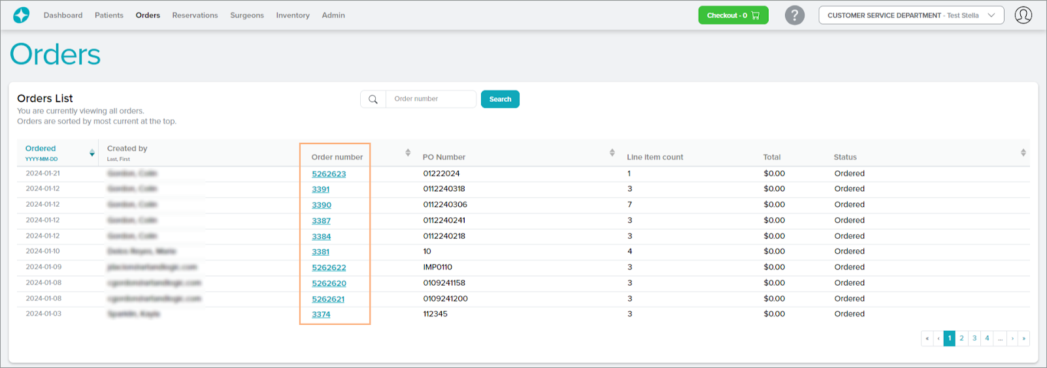The image size is (1047, 368).
Task: Sort the Order number column
Action: coord(408,153)
